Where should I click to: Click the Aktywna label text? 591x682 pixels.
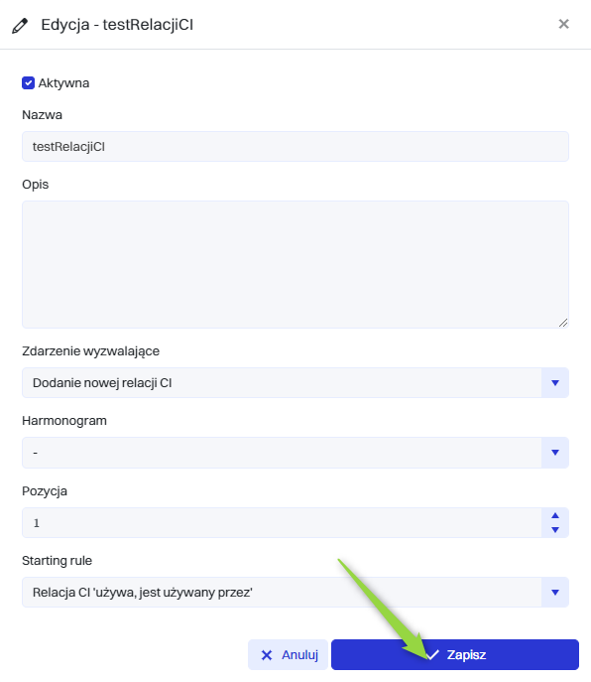click(63, 83)
